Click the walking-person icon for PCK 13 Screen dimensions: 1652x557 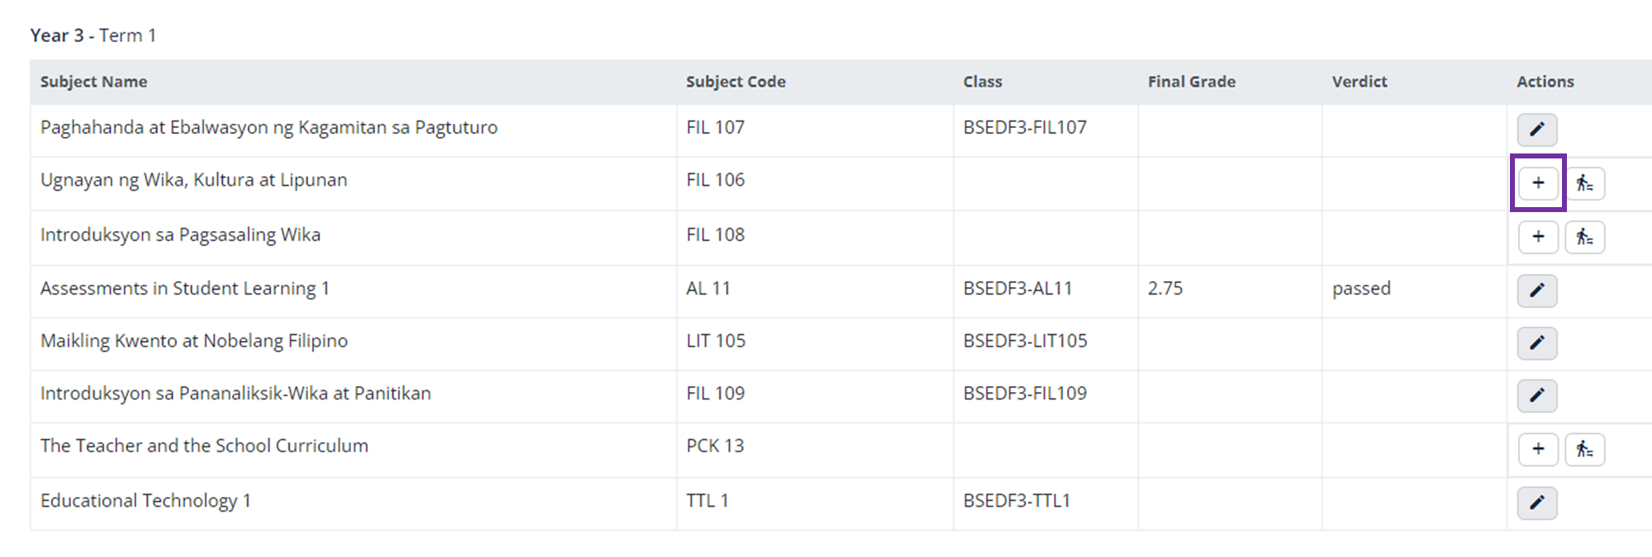1584,450
